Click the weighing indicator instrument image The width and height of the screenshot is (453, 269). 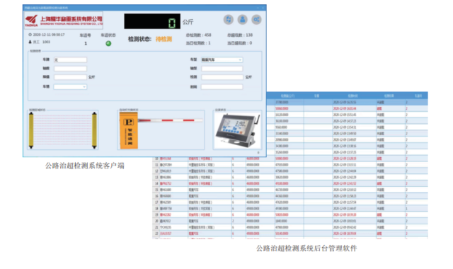pyautogui.click(x=238, y=130)
